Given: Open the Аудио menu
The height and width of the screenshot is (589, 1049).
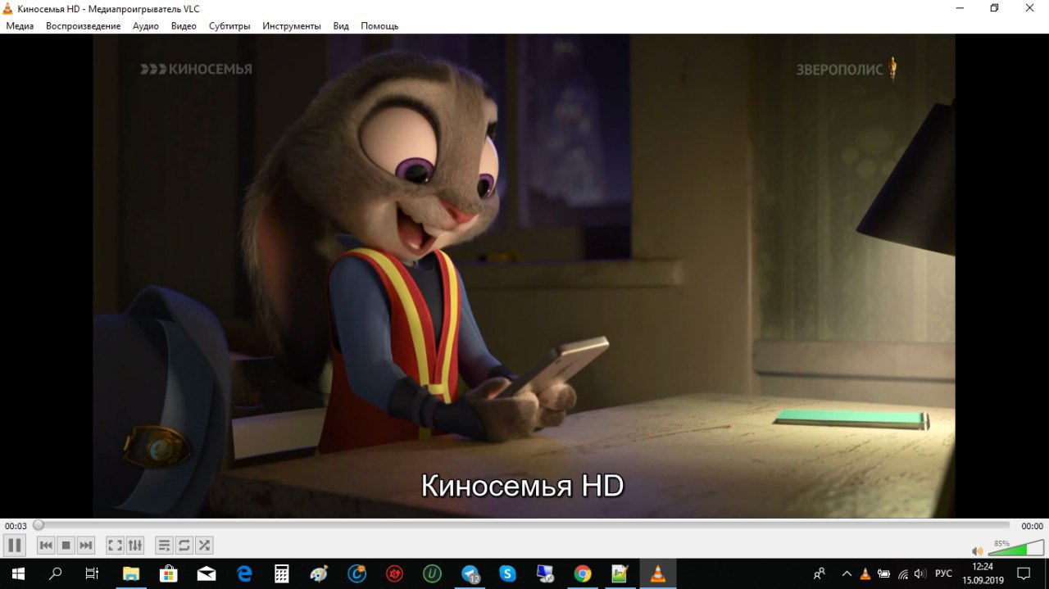Looking at the screenshot, I should point(146,26).
